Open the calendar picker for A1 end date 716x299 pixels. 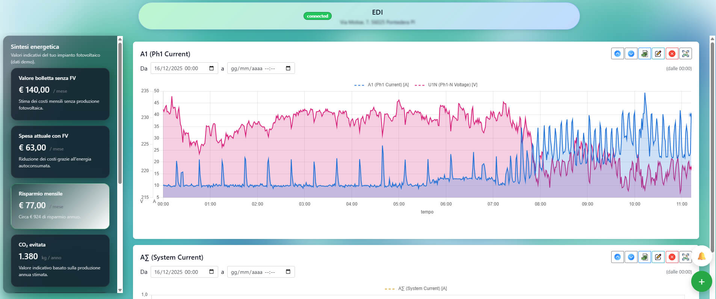click(x=288, y=68)
